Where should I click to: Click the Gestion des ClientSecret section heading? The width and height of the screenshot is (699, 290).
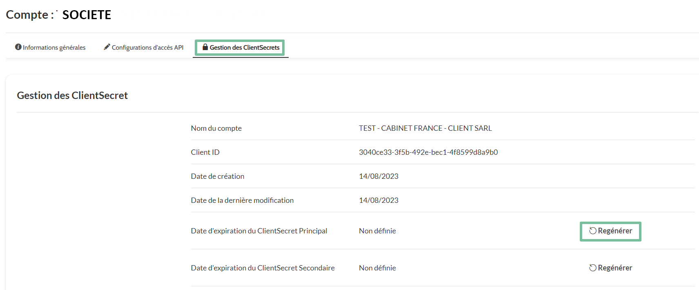tap(72, 95)
